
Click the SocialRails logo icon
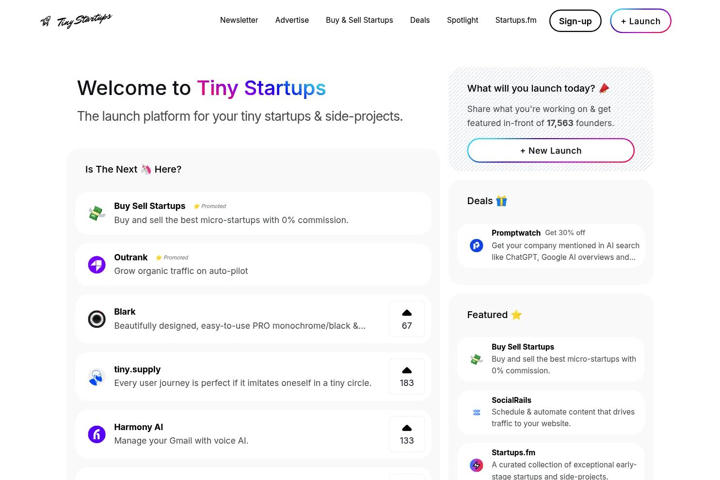coord(477,412)
